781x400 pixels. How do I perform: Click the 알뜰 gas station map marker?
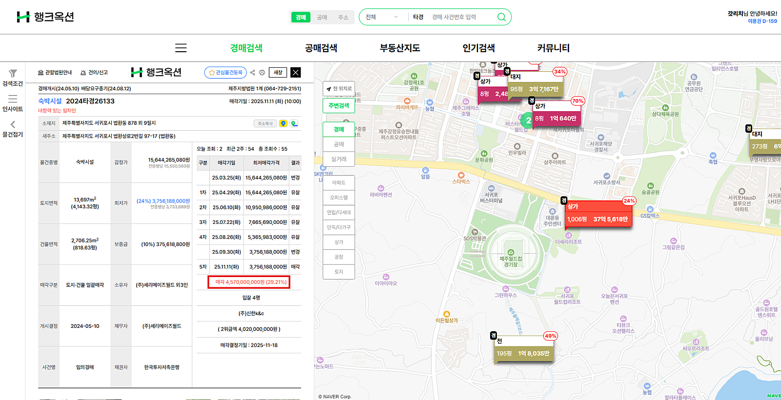pos(425,170)
